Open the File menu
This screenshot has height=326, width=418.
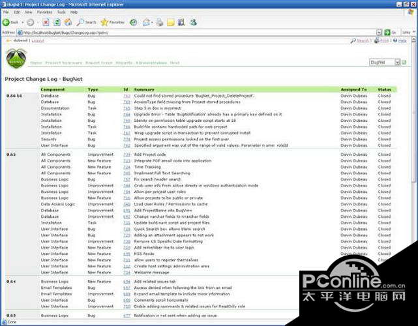[x=6, y=12]
